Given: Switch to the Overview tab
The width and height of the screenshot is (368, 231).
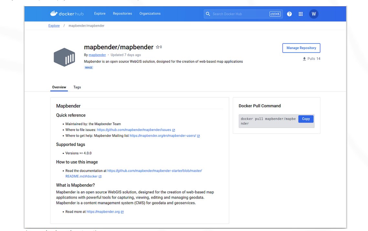Looking at the screenshot, I should pyautogui.click(x=59, y=87).
